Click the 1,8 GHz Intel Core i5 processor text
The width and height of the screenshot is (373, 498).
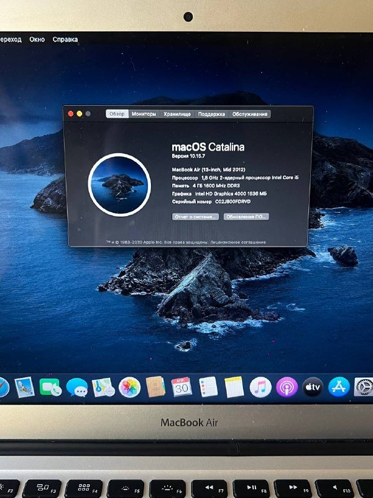click(250, 177)
